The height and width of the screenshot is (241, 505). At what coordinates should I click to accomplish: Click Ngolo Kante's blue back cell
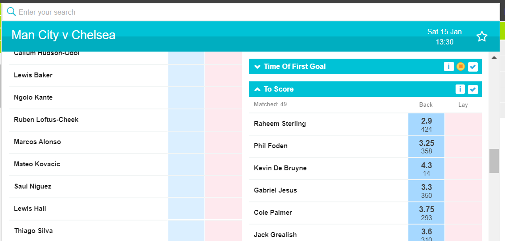pos(186,98)
